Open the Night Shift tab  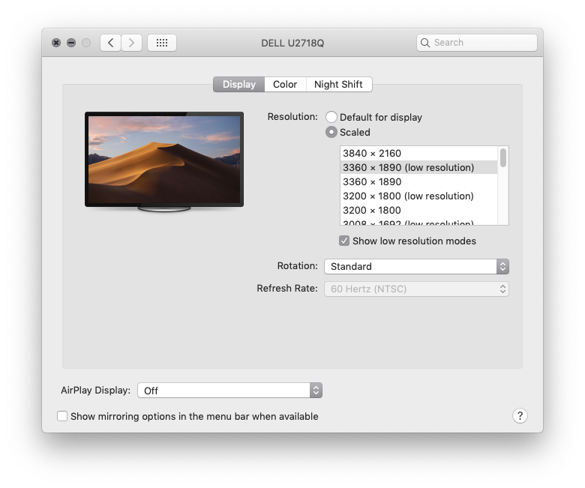click(x=339, y=84)
